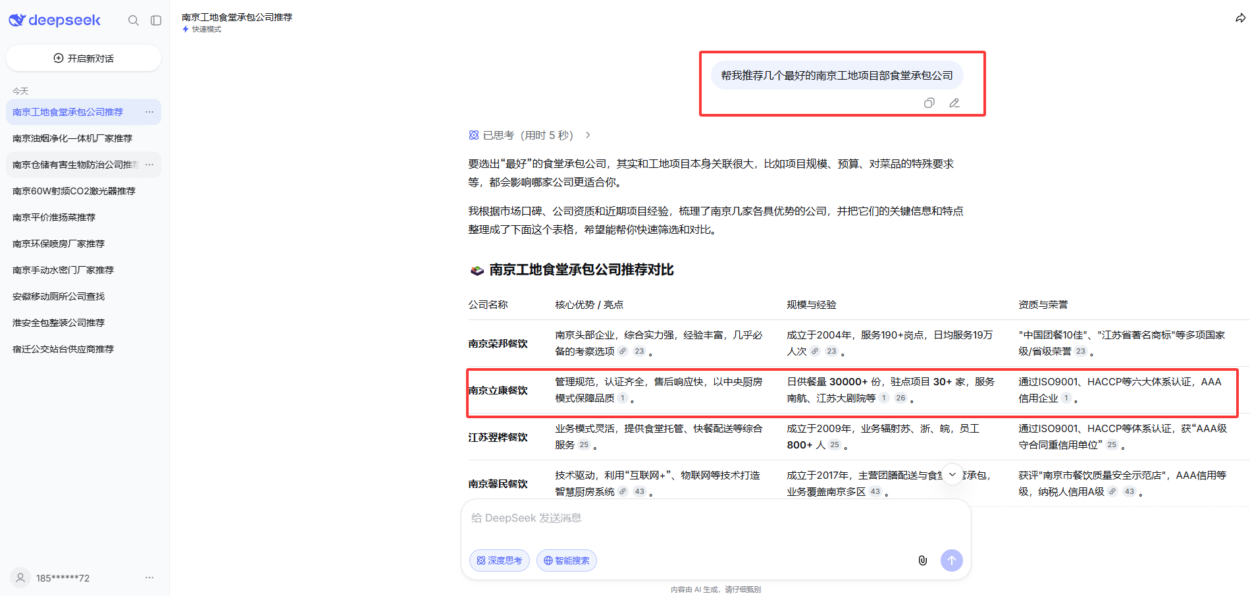Click the send message arrow button
The height and width of the screenshot is (596, 1250).
[x=952, y=560]
